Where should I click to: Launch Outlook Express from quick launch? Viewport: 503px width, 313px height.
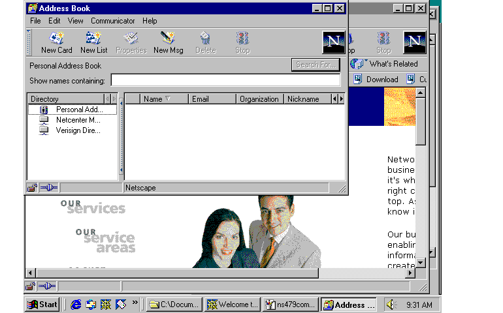pos(91,305)
